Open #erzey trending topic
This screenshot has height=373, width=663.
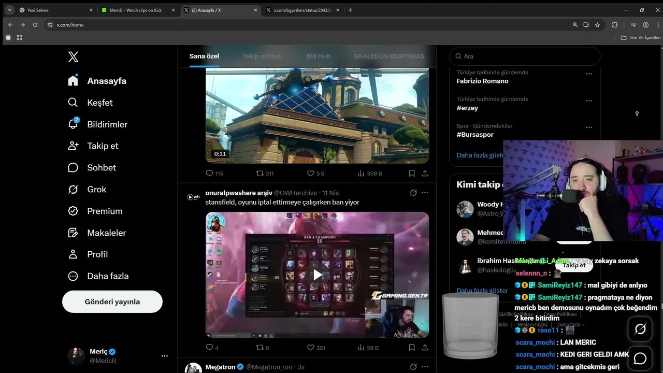467,108
